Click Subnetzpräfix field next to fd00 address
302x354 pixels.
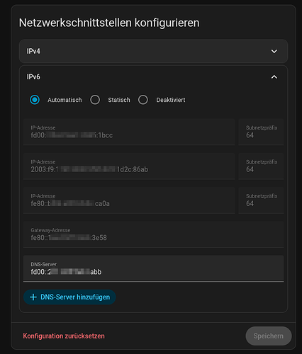pyautogui.click(x=261, y=132)
